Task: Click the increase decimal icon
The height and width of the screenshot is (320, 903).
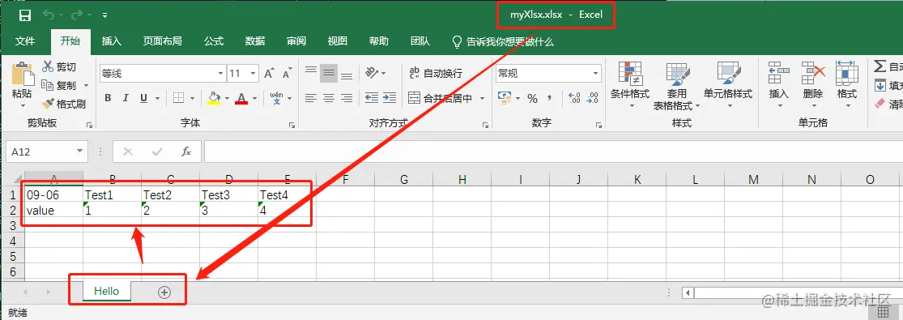Action: coord(574,98)
